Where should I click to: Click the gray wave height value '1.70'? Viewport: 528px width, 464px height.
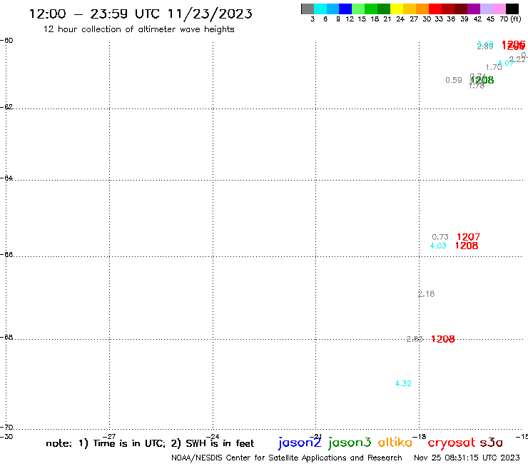tap(494, 67)
